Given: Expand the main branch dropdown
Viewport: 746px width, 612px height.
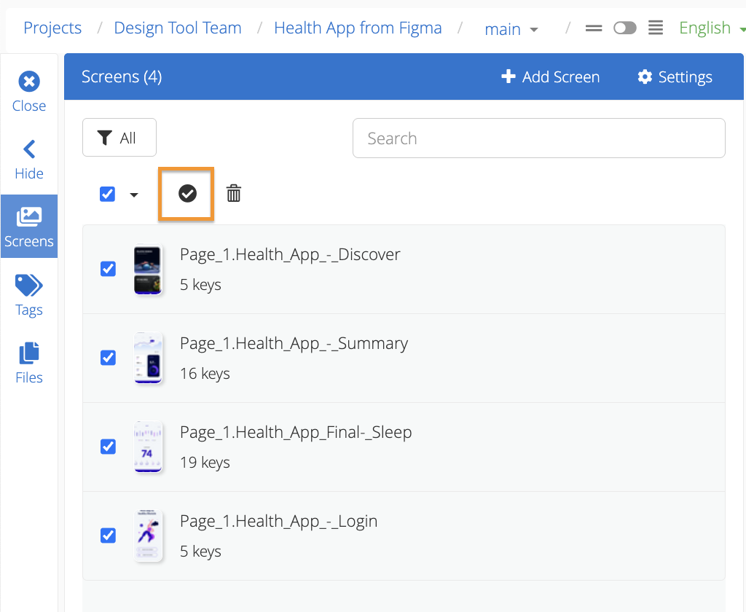Looking at the screenshot, I should [x=511, y=29].
